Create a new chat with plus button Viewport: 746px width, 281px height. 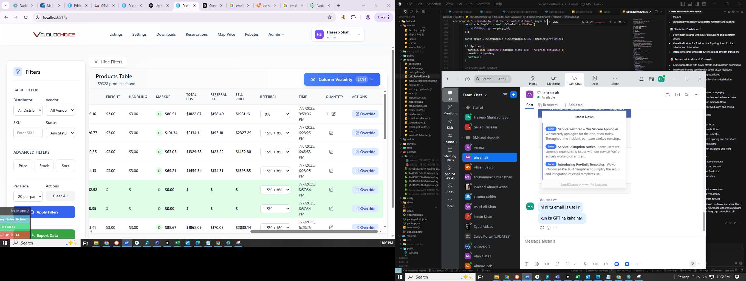[x=513, y=95]
